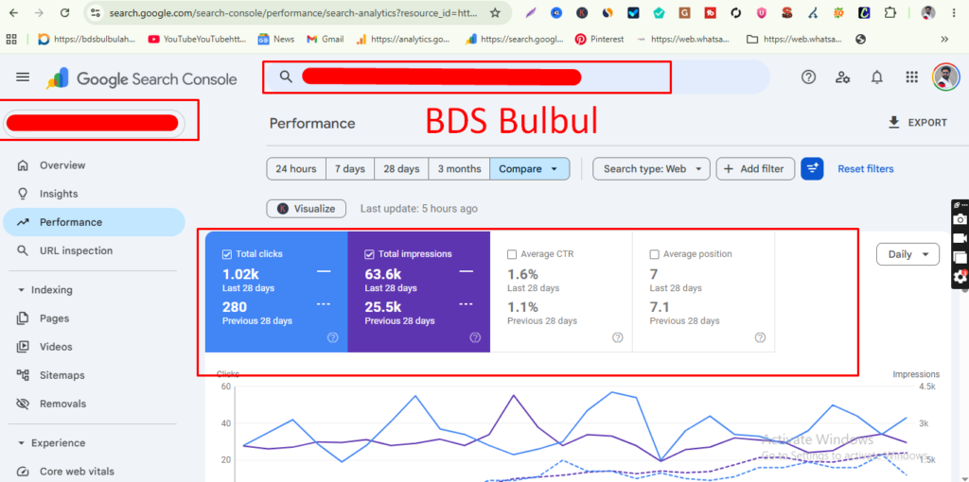Open the YouTube bookmark
Screen dimensions: 969x482
[x=197, y=39]
